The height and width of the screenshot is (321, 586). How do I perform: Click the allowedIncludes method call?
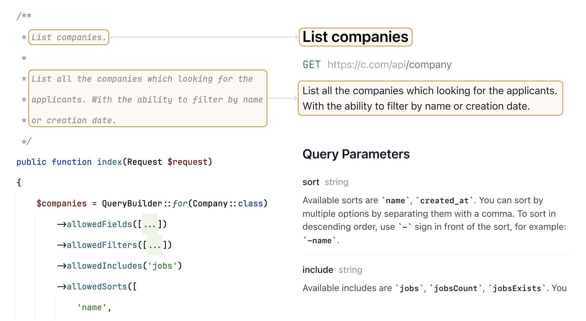pos(104,266)
